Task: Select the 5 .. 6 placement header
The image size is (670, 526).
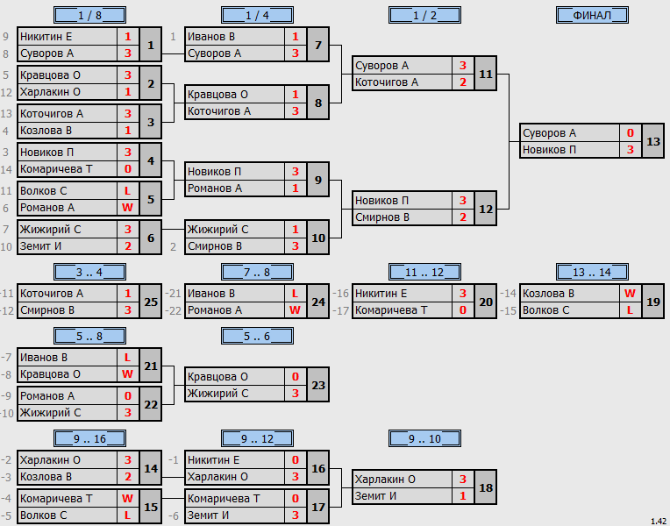Action: tap(257, 336)
